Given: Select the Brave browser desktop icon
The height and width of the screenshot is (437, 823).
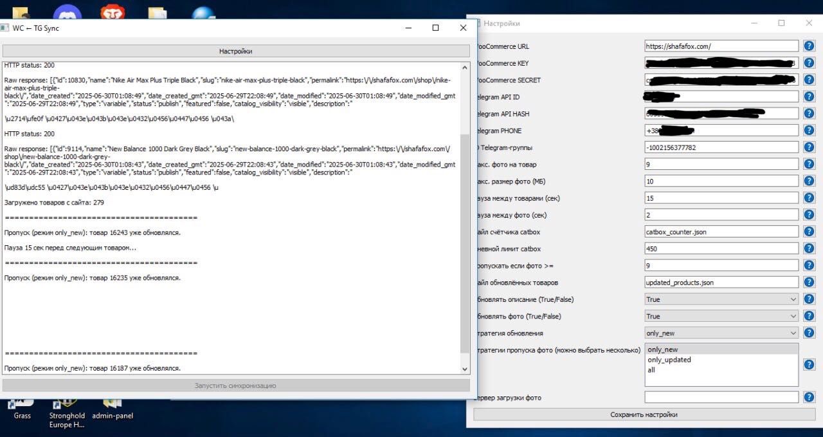Looking at the screenshot, I should coord(113,12).
